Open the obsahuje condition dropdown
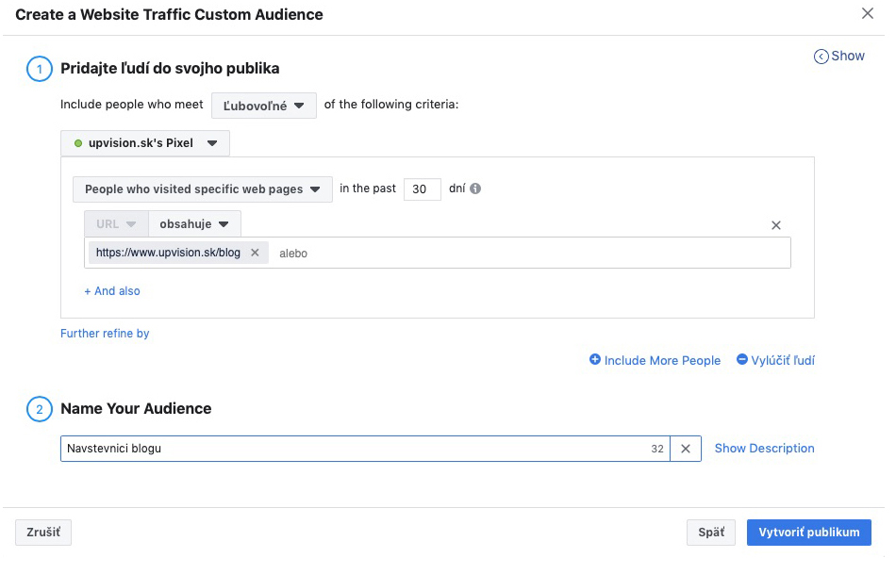896x574 pixels. (194, 224)
